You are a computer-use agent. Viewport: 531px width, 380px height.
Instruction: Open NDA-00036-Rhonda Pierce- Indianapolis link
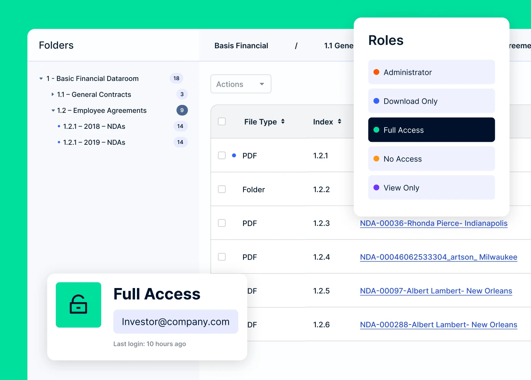433,223
